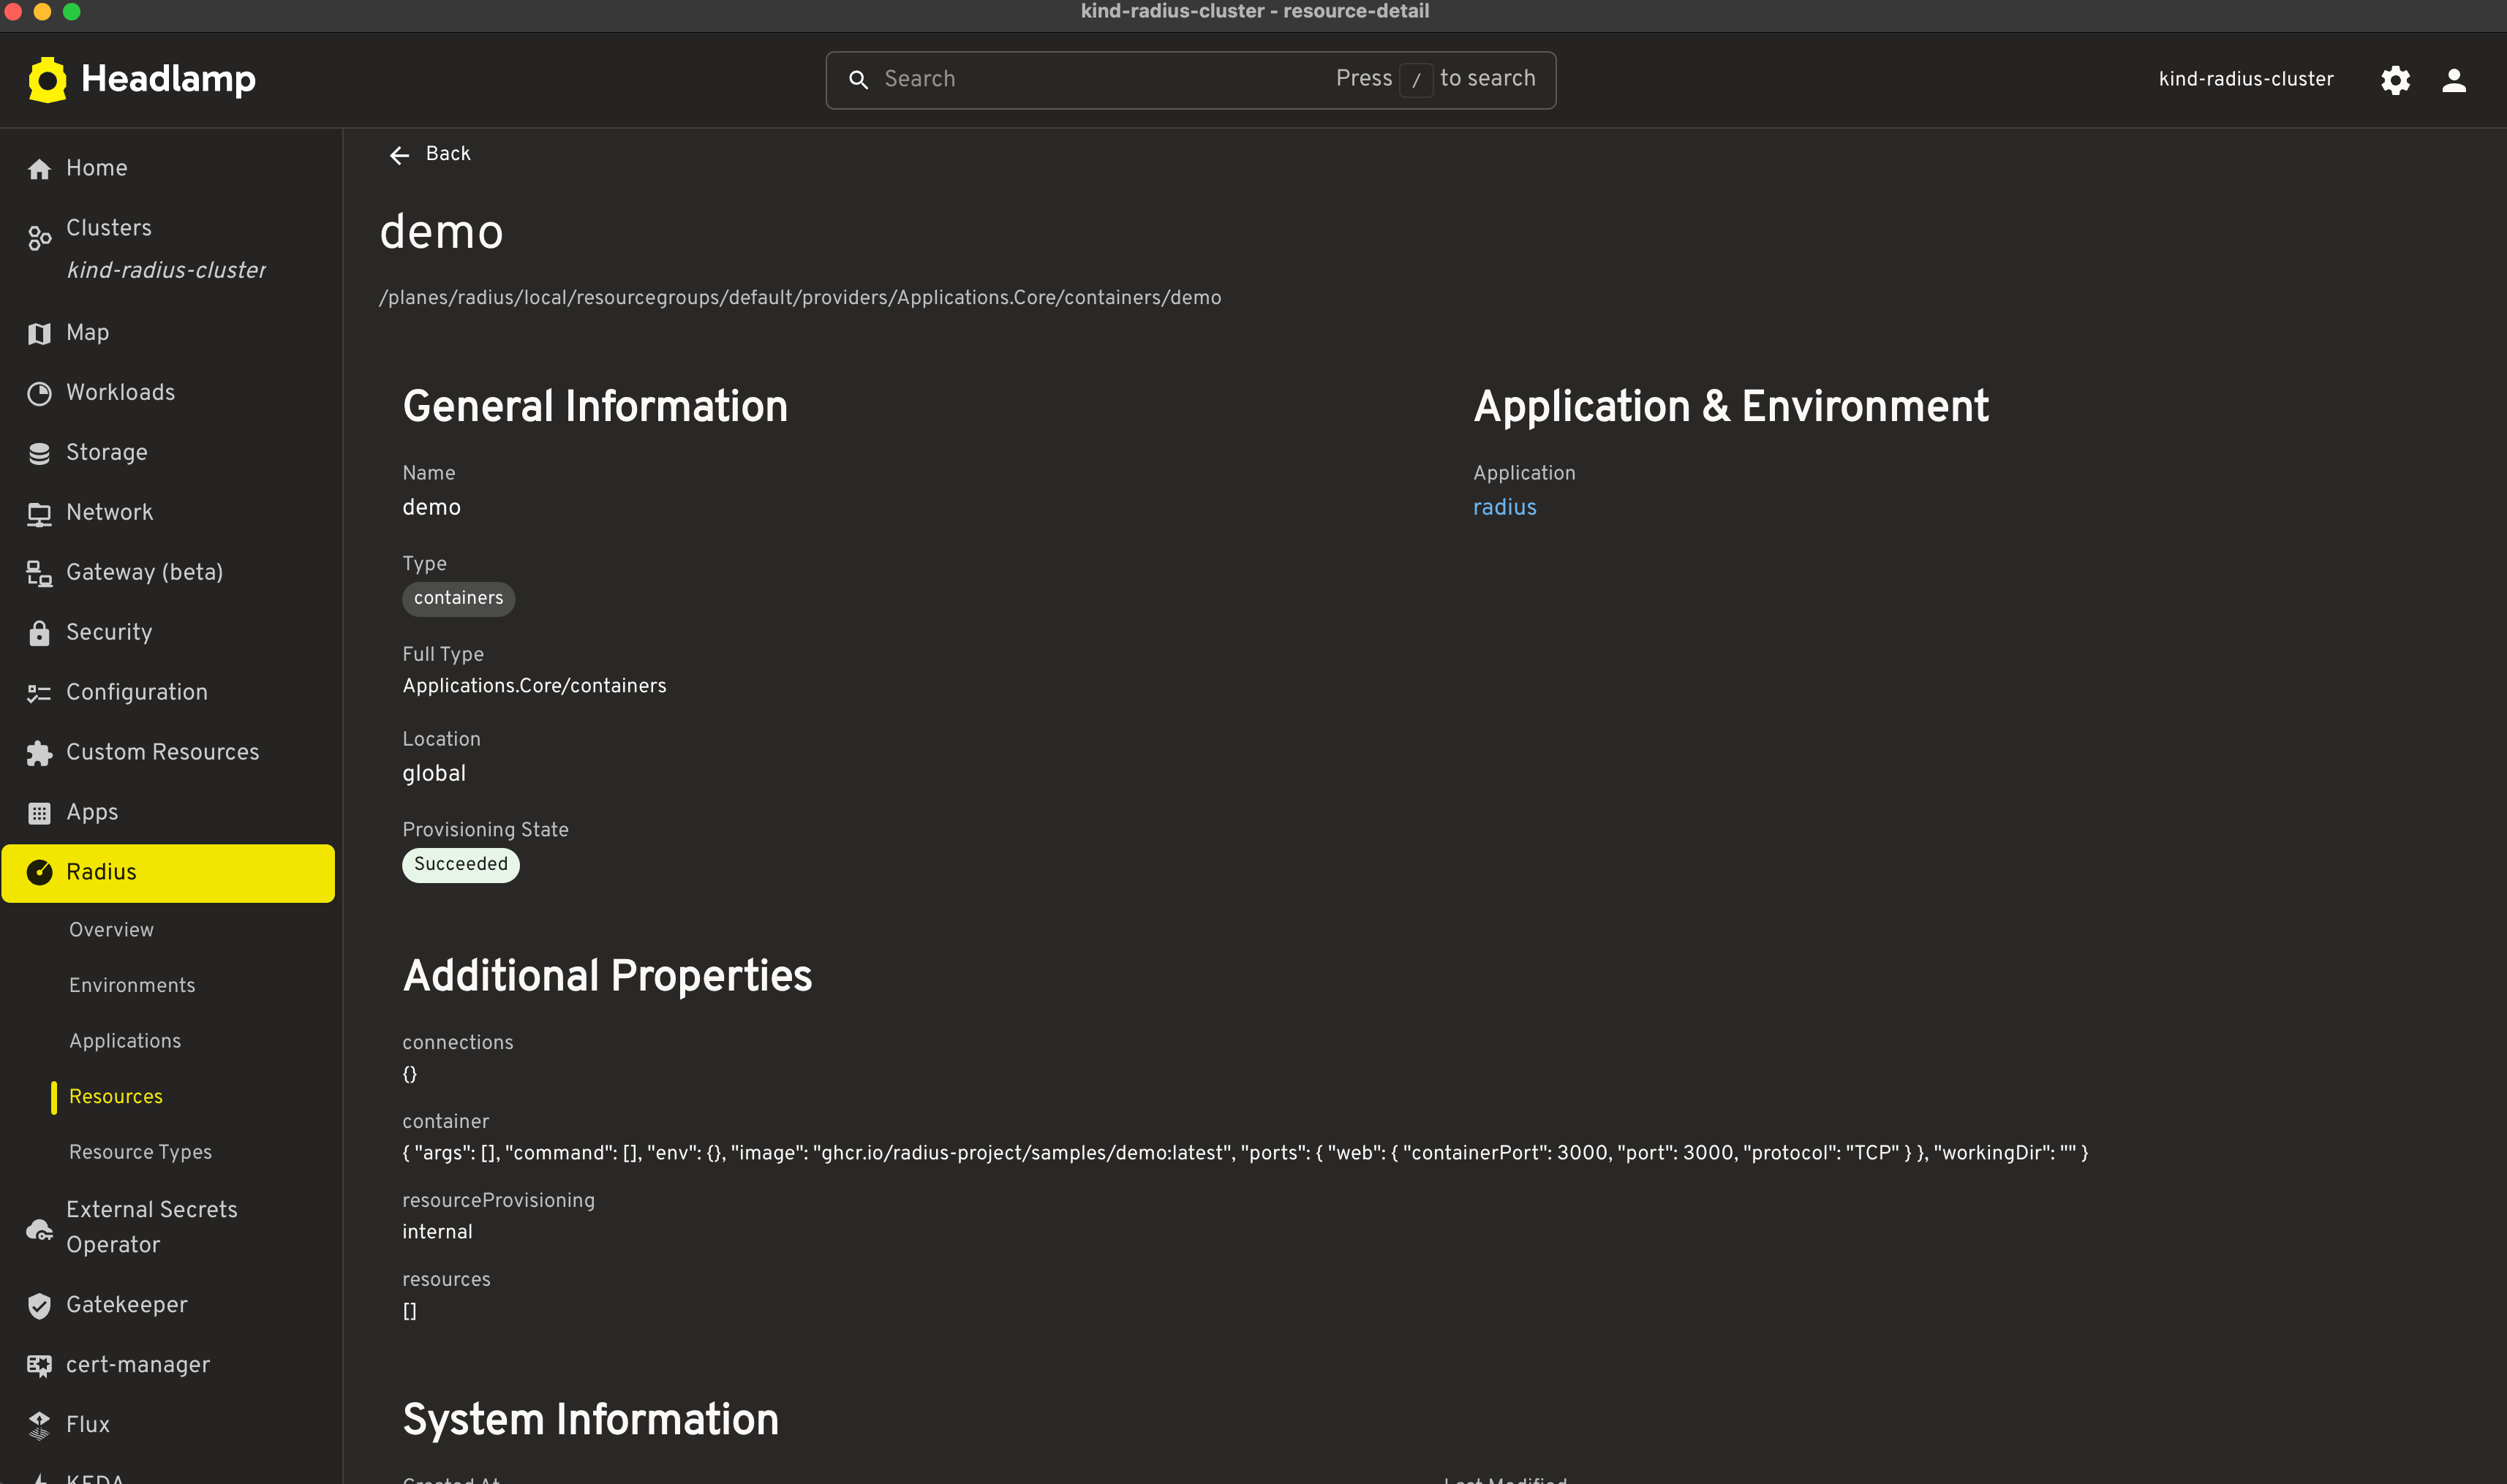Click the Gatekeeper shield icon
The height and width of the screenshot is (1484, 2507).
[x=39, y=1306]
